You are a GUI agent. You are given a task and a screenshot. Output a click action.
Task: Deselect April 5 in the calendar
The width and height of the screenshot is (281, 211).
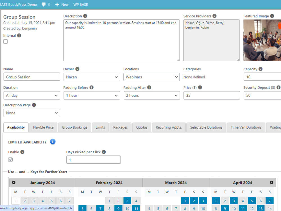click(251, 201)
